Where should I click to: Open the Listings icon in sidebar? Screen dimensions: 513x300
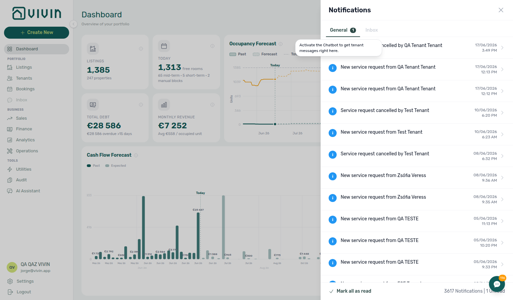click(10, 67)
